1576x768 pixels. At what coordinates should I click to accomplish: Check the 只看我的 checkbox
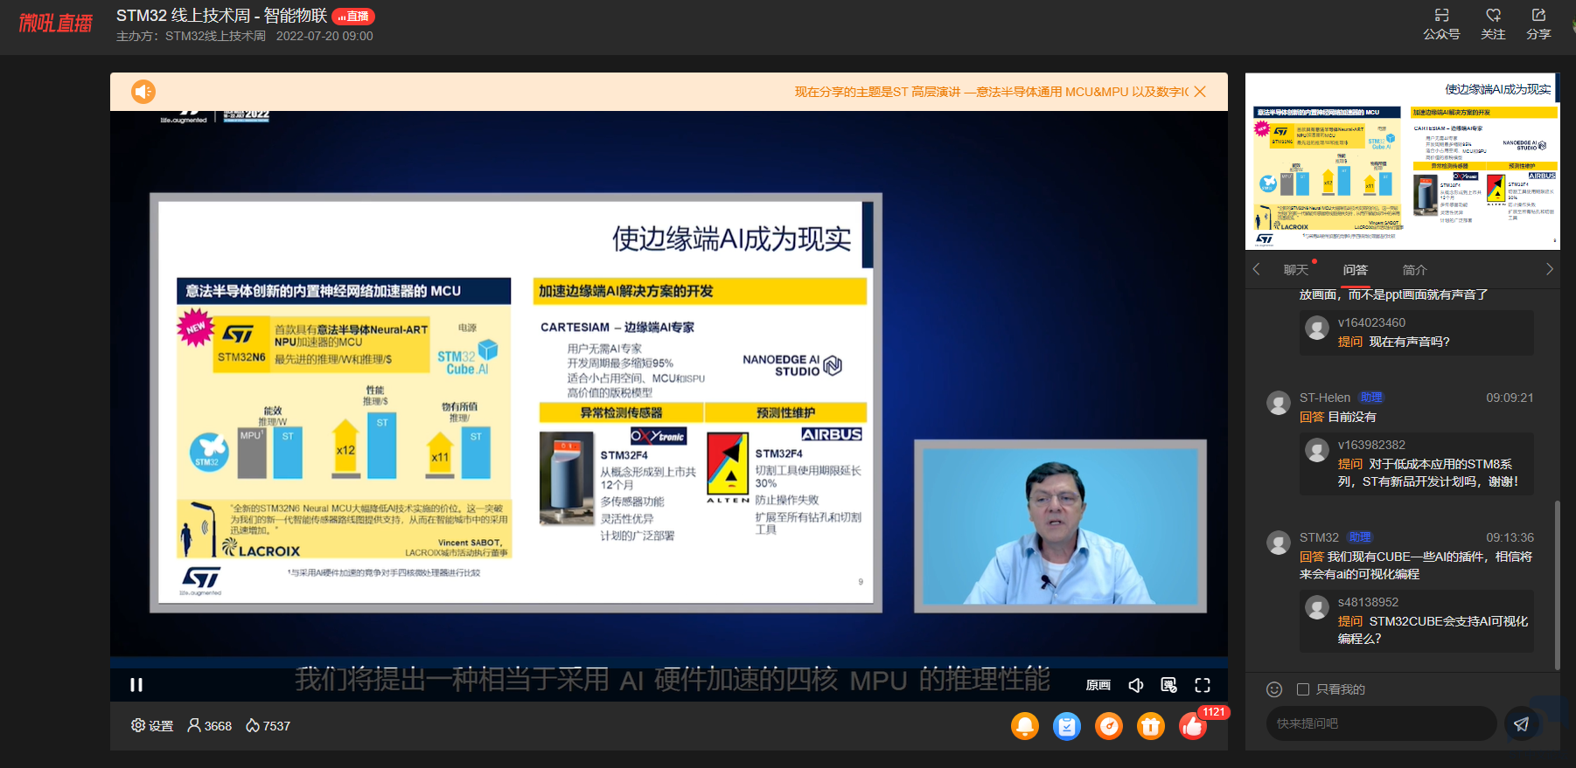pos(1303,689)
